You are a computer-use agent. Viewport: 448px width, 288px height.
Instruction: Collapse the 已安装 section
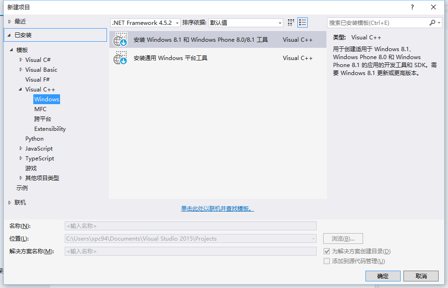(x=9, y=35)
